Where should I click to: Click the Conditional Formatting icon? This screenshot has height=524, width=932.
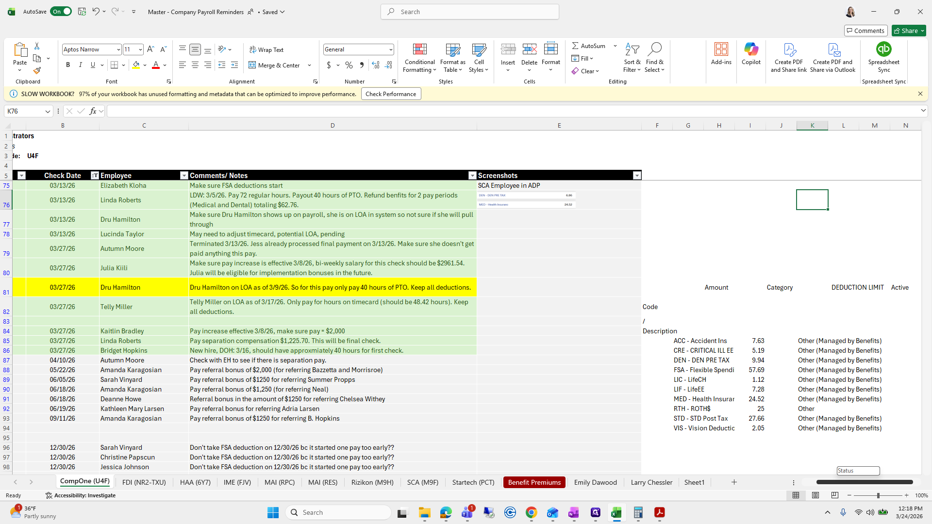(419, 50)
